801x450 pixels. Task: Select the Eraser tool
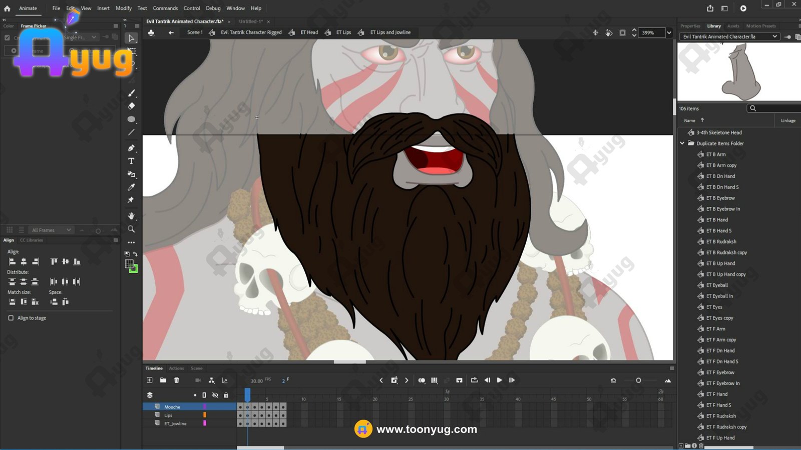click(x=131, y=106)
